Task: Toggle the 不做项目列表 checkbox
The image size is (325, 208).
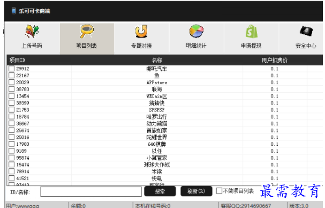Action: (219, 191)
